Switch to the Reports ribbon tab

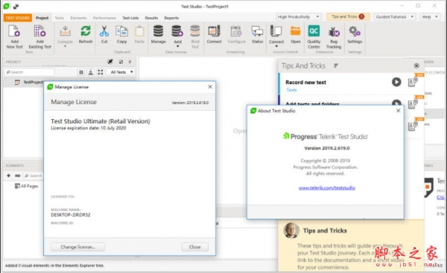[x=171, y=18]
